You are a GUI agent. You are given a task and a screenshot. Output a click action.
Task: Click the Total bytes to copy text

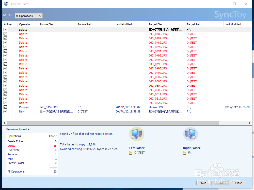[x=77, y=144]
